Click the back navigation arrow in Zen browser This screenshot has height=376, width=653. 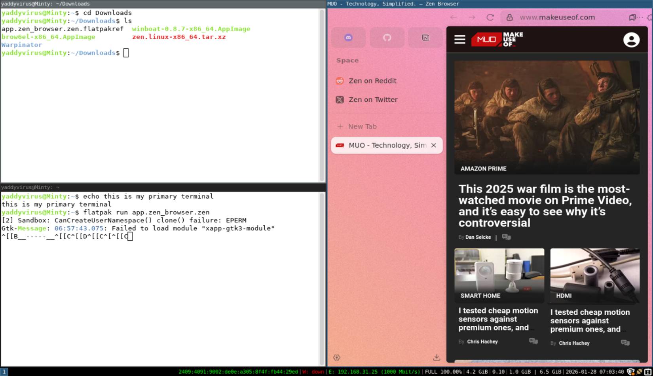click(x=452, y=17)
